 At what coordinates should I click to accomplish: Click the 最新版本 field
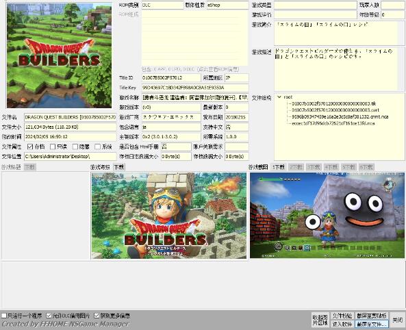pos(237,107)
